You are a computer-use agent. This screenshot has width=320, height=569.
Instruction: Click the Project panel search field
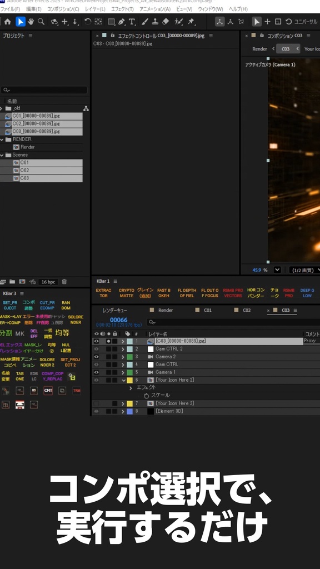[x=44, y=89]
